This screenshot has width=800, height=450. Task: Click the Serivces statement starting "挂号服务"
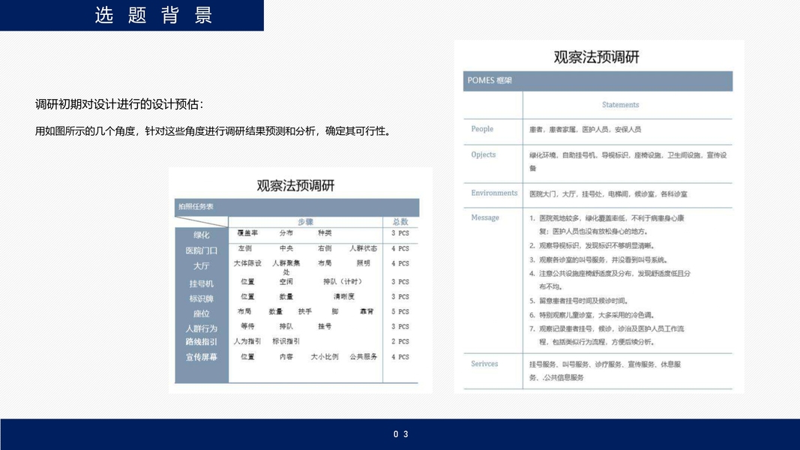605,371
